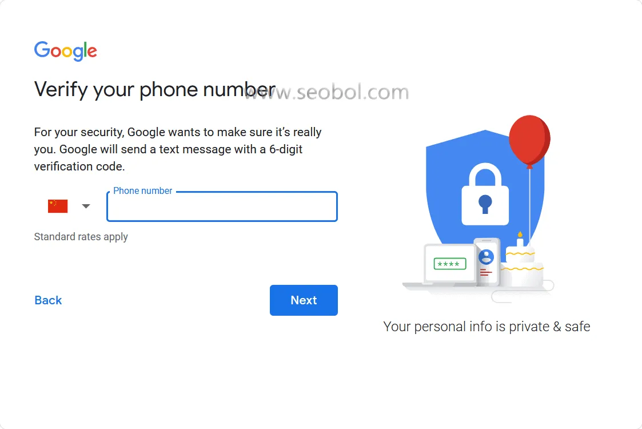Click the keyhole on the padlock
The image size is (642, 429).
click(485, 204)
